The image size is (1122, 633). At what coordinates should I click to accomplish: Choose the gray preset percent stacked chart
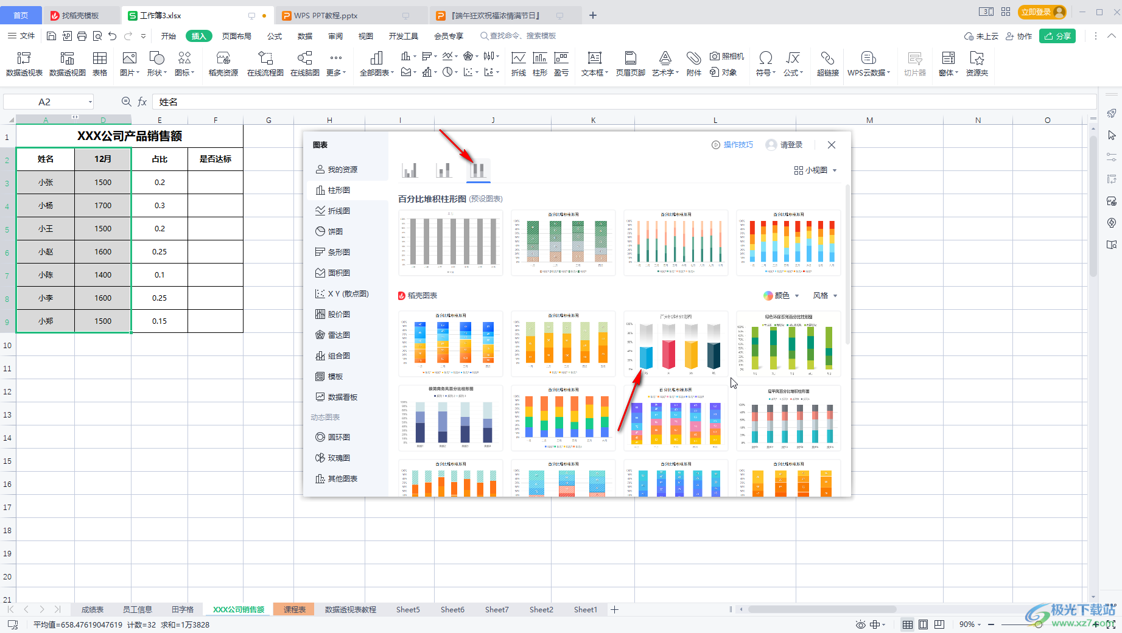point(451,242)
